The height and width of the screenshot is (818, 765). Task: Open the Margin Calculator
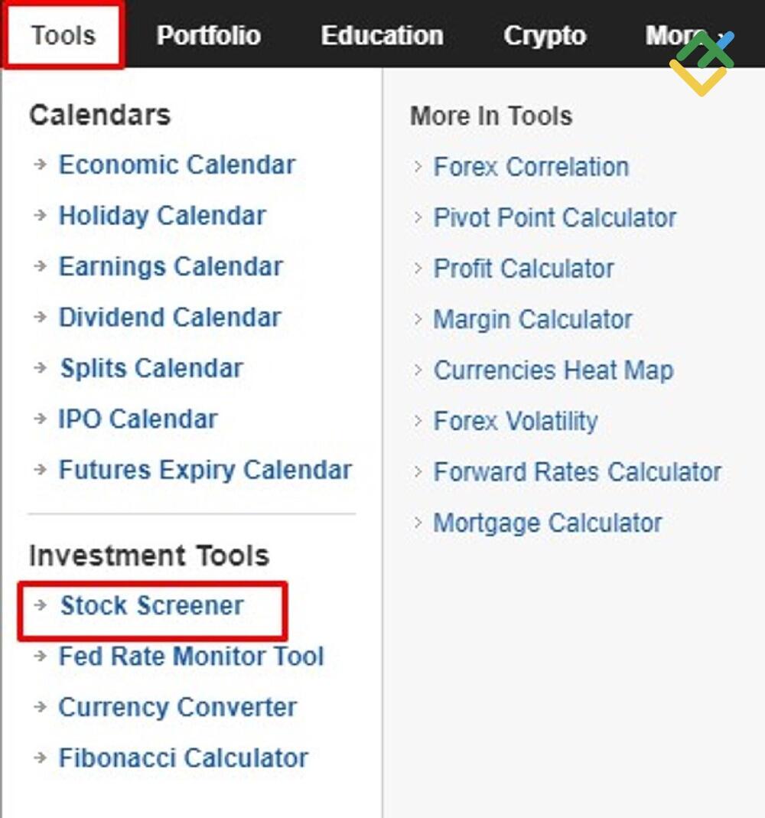532,320
